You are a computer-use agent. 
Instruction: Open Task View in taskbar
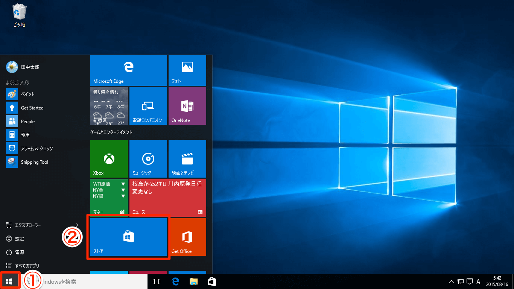click(x=157, y=281)
